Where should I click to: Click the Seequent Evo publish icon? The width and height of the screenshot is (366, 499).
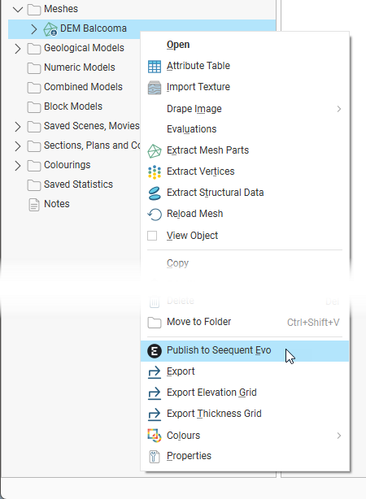pyautogui.click(x=155, y=351)
